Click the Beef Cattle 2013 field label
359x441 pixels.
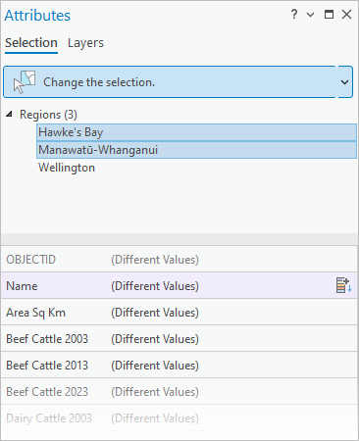(47, 366)
